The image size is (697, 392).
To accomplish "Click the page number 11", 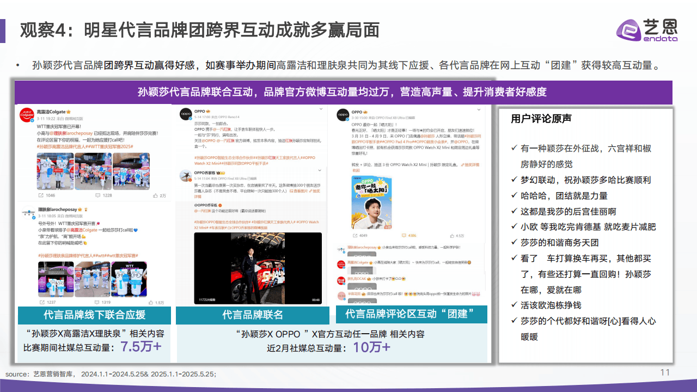I will coord(664,372).
